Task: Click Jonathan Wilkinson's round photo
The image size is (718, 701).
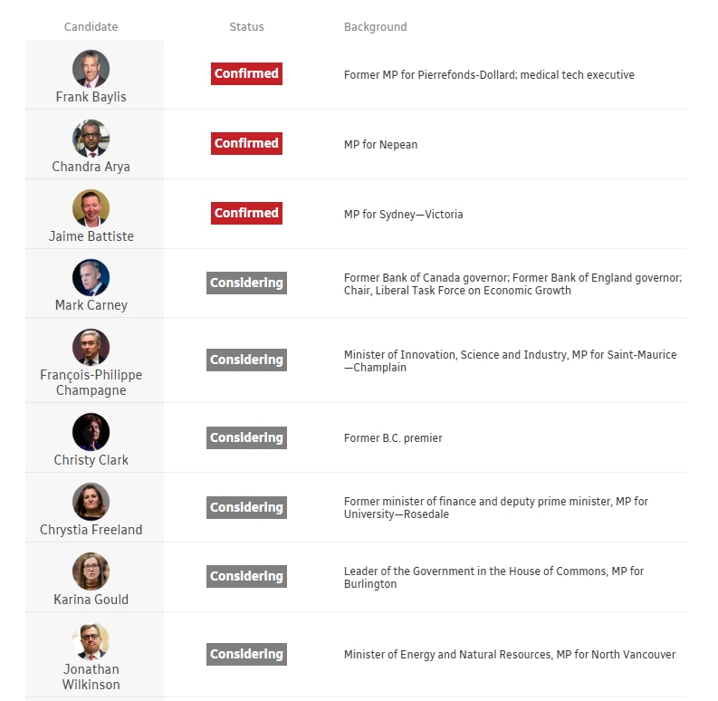Action: tap(91, 641)
